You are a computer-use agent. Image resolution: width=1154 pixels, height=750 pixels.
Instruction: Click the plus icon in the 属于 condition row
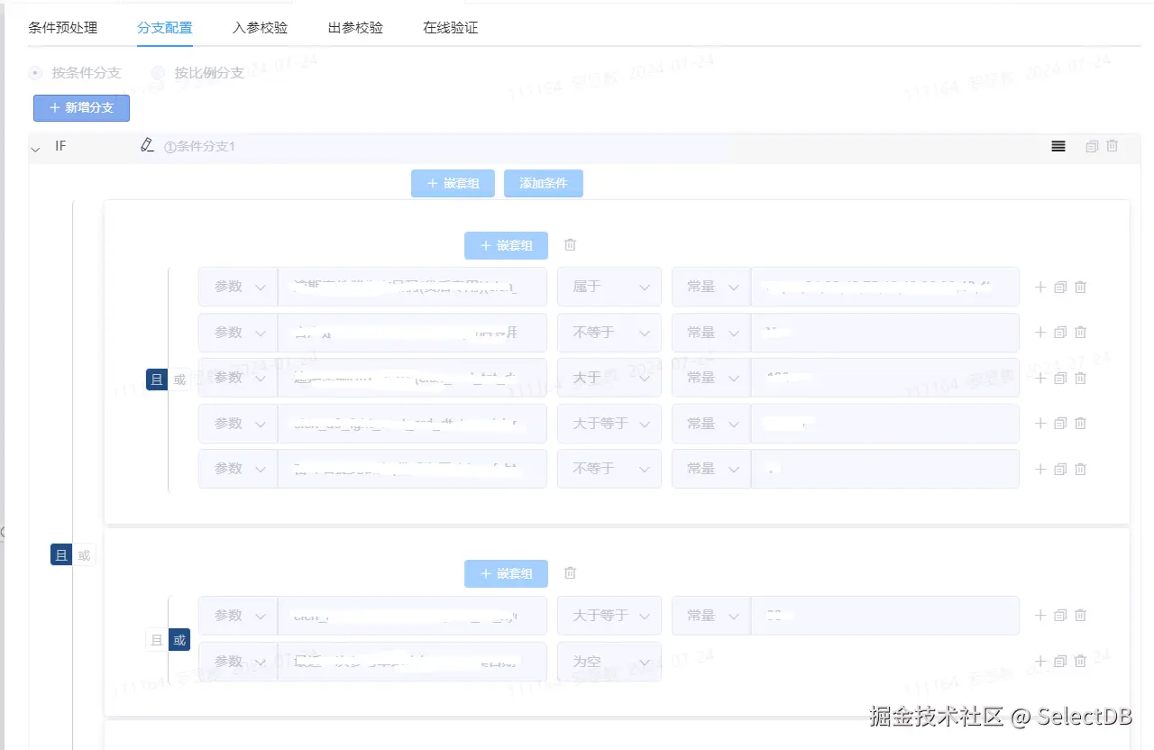(x=1040, y=287)
